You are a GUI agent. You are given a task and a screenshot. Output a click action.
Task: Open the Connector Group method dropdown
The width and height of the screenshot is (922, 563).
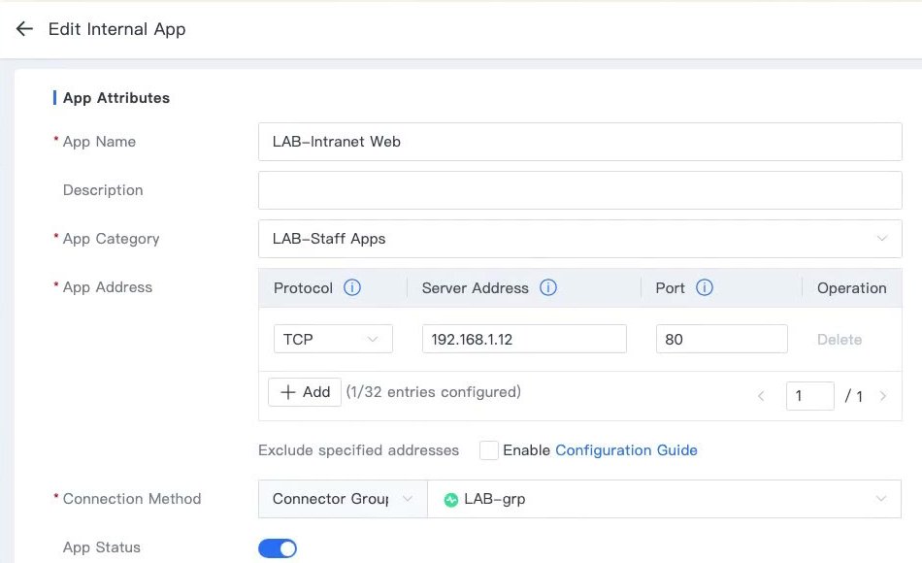pos(343,499)
